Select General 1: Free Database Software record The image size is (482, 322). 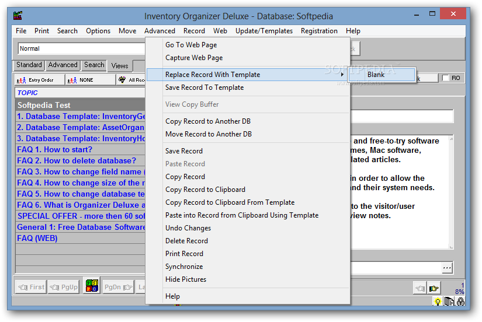click(80, 227)
